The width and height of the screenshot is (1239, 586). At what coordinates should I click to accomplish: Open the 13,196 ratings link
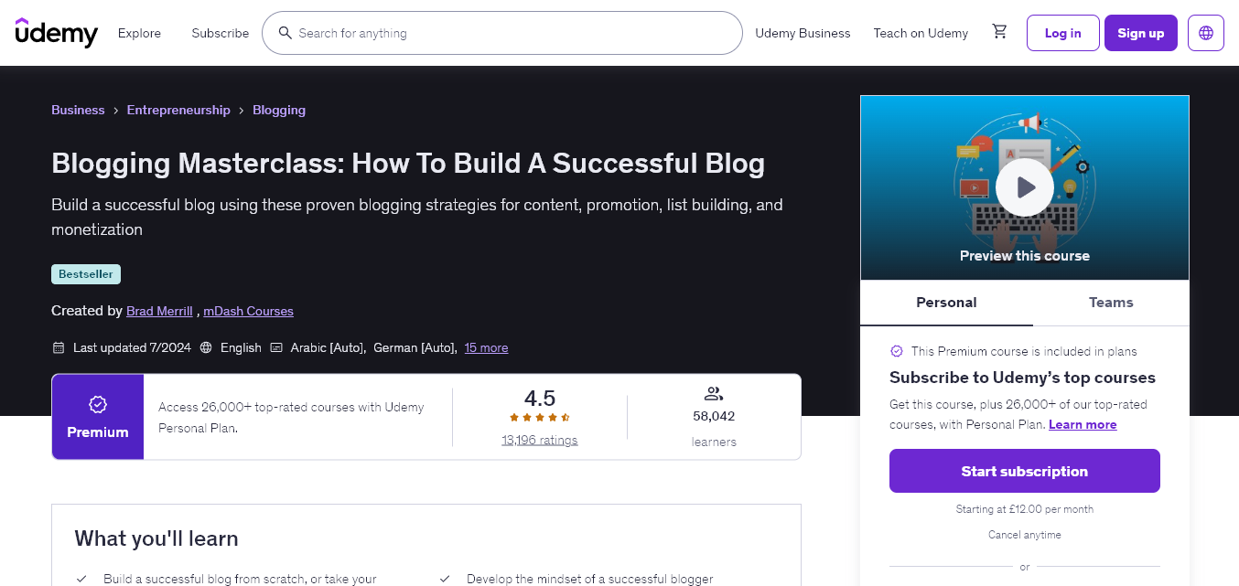pos(540,440)
